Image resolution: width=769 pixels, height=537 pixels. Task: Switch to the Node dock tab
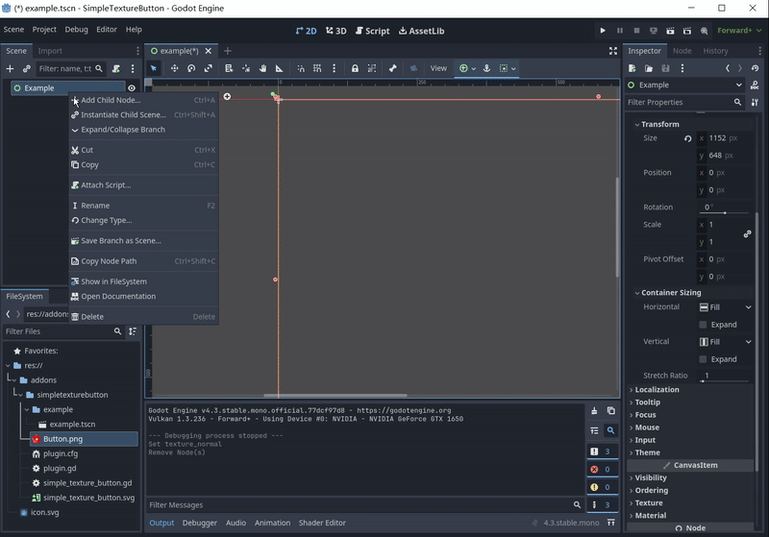click(x=682, y=51)
